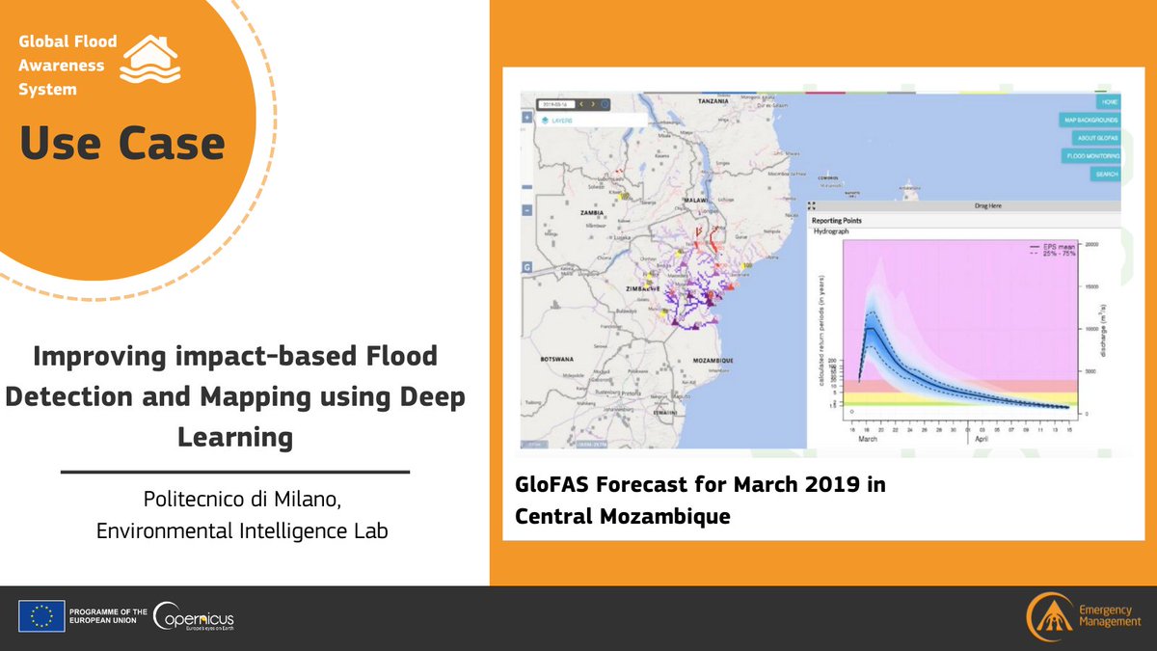Click the March label on hydrograph axis

(870, 437)
